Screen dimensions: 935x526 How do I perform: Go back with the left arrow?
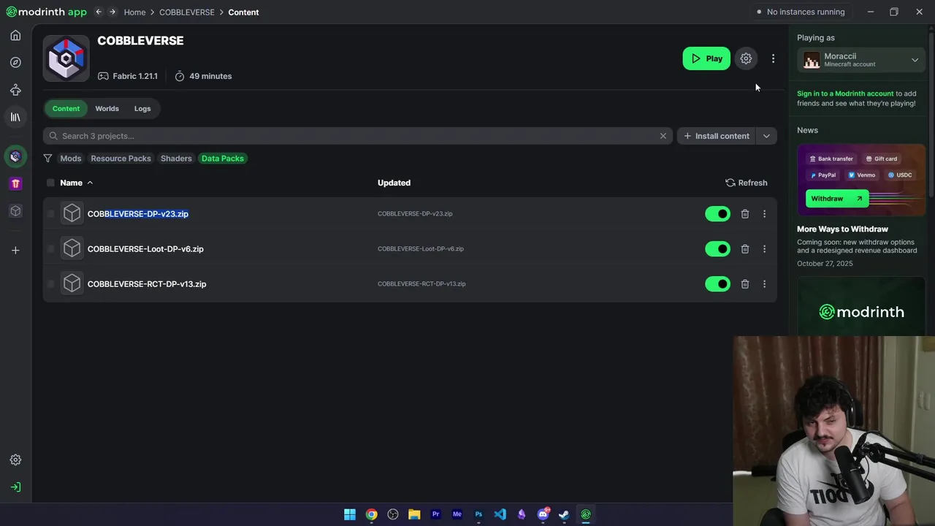coord(99,12)
